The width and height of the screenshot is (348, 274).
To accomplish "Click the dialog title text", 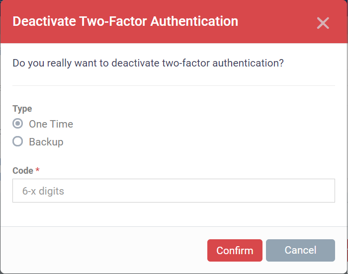I will coord(125,22).
